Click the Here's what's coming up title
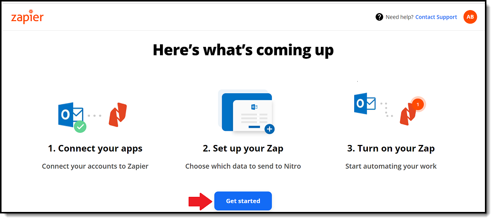The width and height of the screenshot is (494, 221). 243,50
